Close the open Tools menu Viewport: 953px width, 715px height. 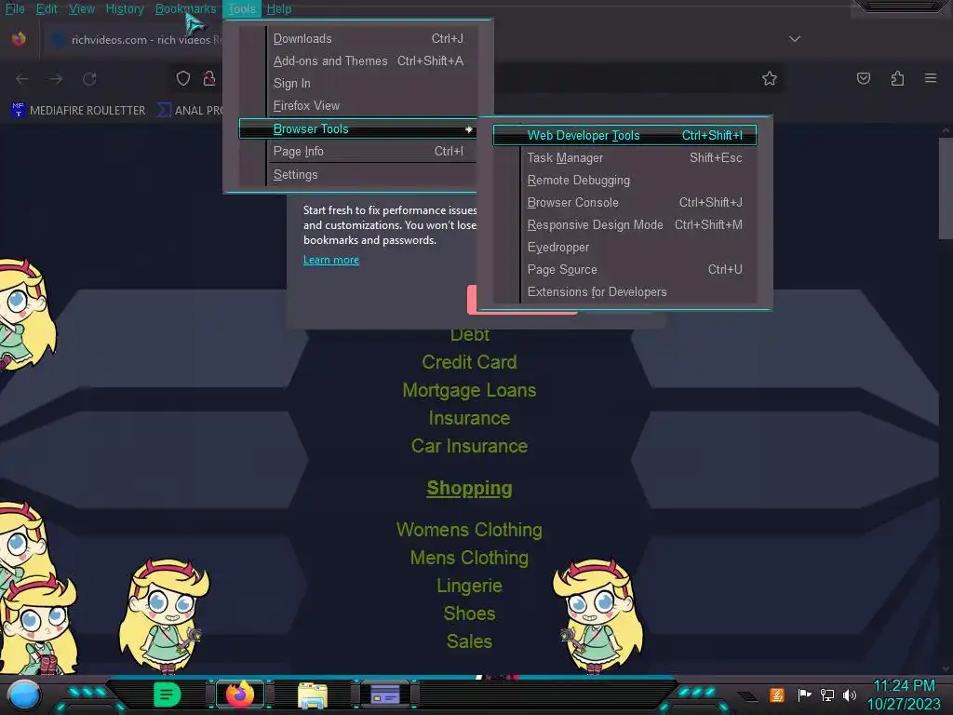(x=242, y=8)
